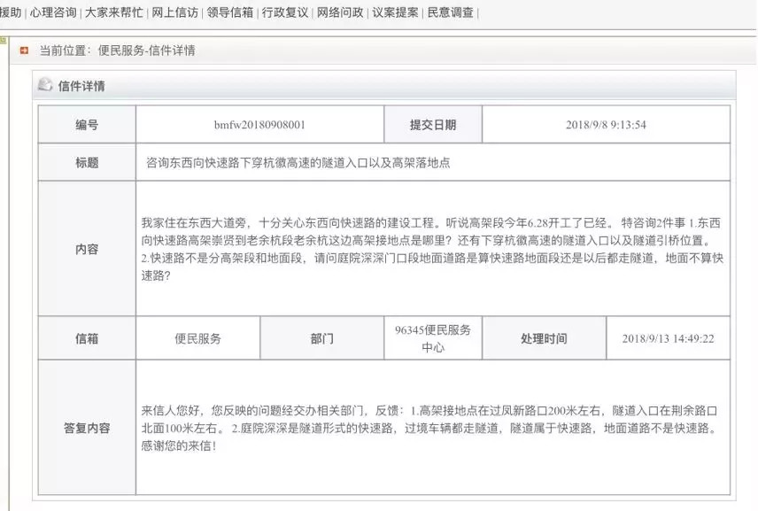Click the reply paragraph starting 来信人您好
The width and height of the screenshot is (758, 511).
pyautogui.click(x=429, y=428)
